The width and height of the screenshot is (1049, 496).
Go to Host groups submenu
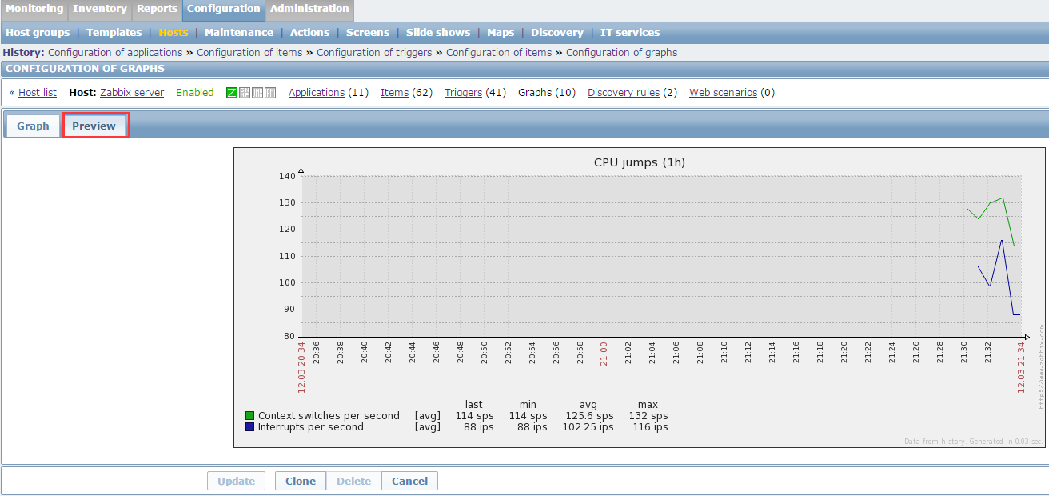[x=38, y=33]
